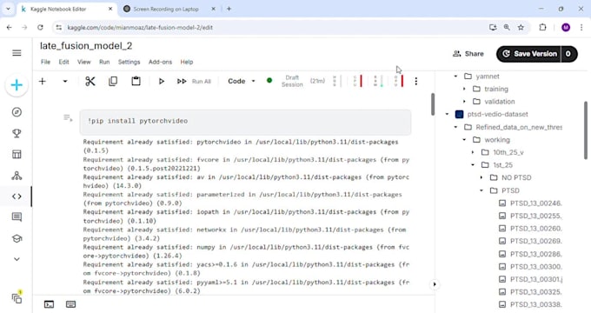This screenshot has width=591, height=313.
Task: Click the CPU usage meter
Action: [358, 81]
